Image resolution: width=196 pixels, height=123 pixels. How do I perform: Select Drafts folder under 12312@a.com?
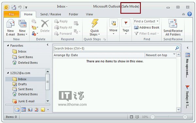point(23,84)
